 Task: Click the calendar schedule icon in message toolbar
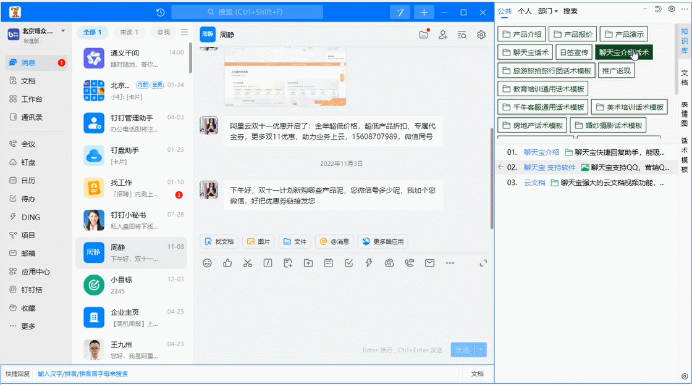[x=328, y=263]
